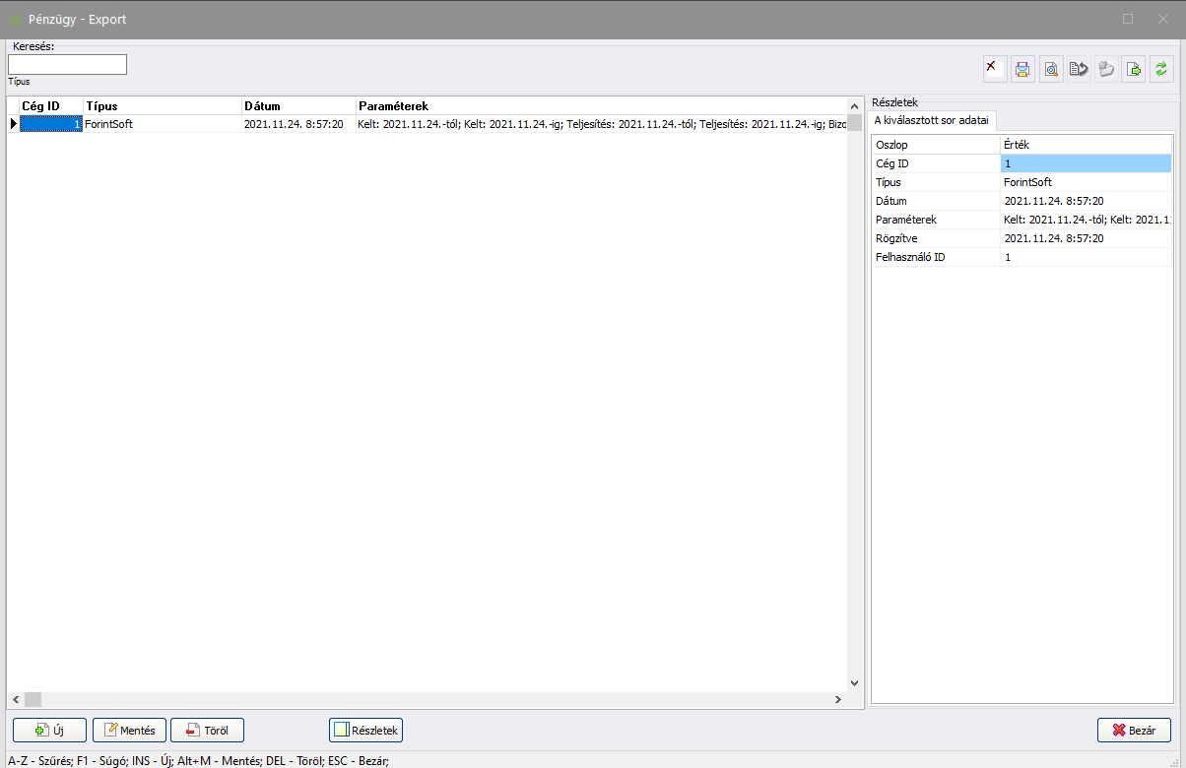Viewport: 1186px width, 768px height.
Task: Click the grey open folder icon
Action: point(1106,69)
